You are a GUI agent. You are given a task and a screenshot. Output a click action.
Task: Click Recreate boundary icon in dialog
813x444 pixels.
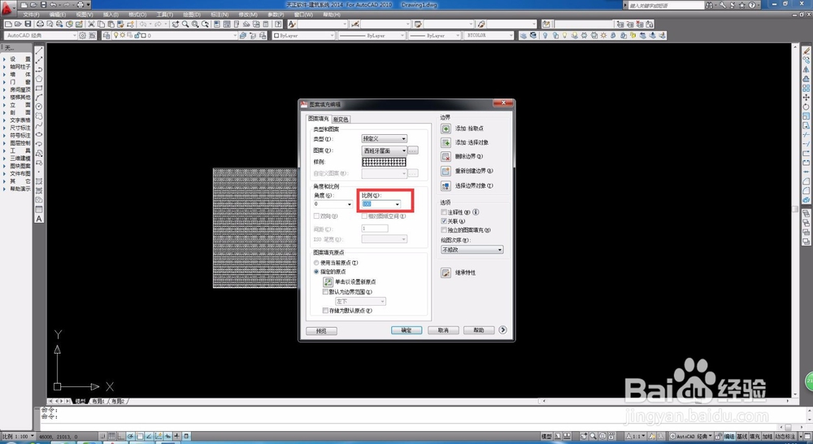point(446,171)
